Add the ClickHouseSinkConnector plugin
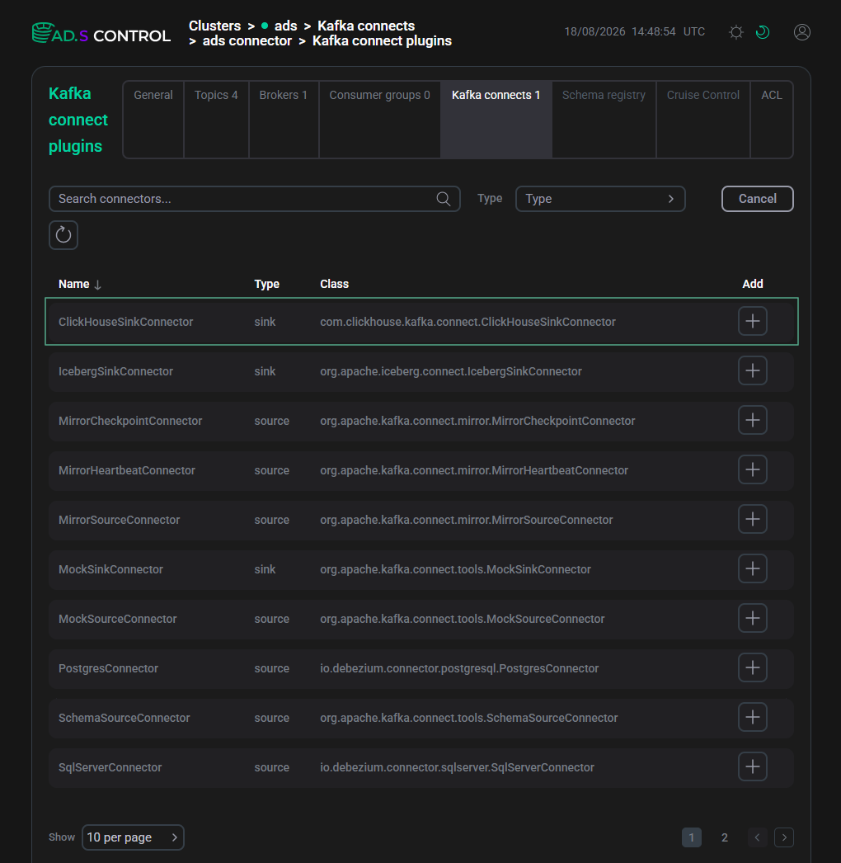 753,322
